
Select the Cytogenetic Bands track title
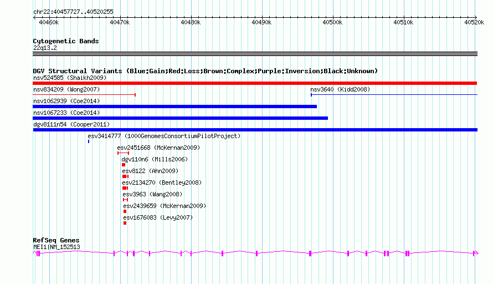click(x=66, y=41)
